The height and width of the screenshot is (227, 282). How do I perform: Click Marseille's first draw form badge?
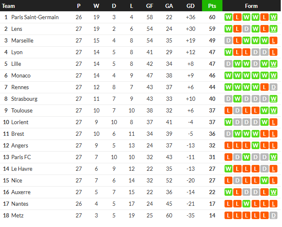click(x=228, y=41)
